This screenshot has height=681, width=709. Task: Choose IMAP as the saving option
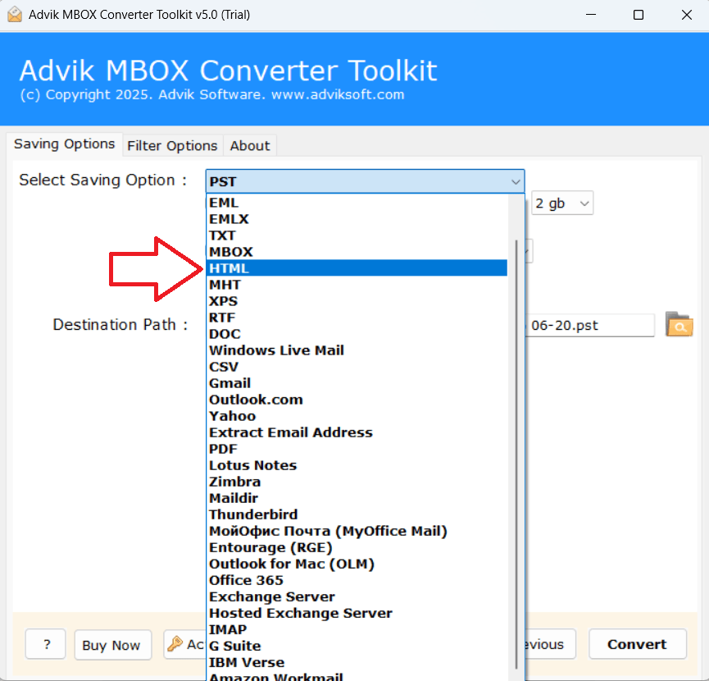pyautogui.click(x=357, y=629)
